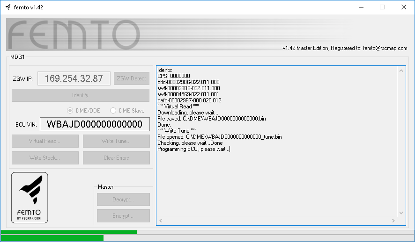Click the Write Tune... button

point(116,141)
